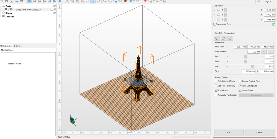
Task: Click the Cancel button
Action: (259, 133)
